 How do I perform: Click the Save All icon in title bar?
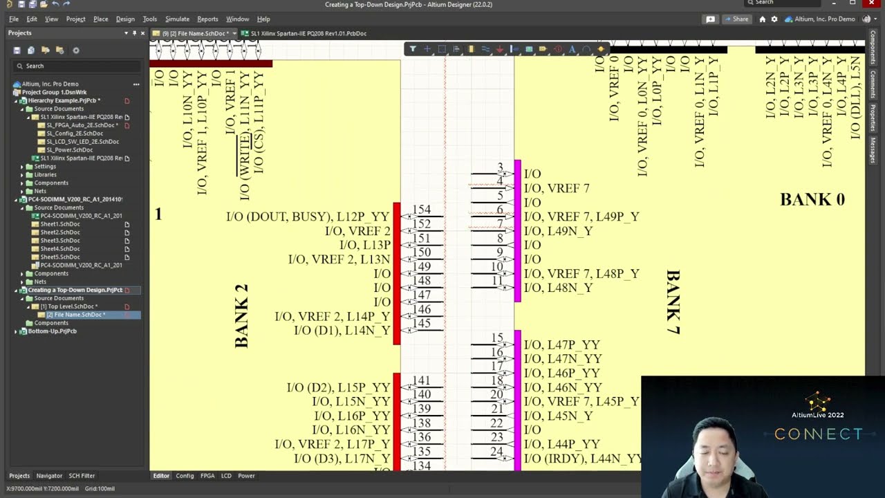[32, 4]
